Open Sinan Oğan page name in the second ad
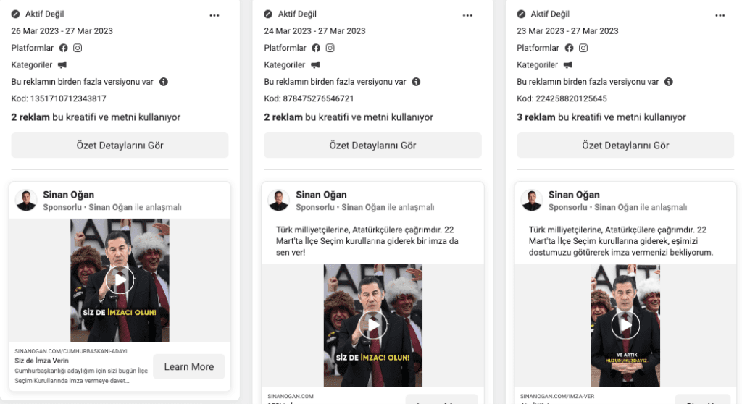The width and height of the screenshot is (742, 404). tap(321, 195)
